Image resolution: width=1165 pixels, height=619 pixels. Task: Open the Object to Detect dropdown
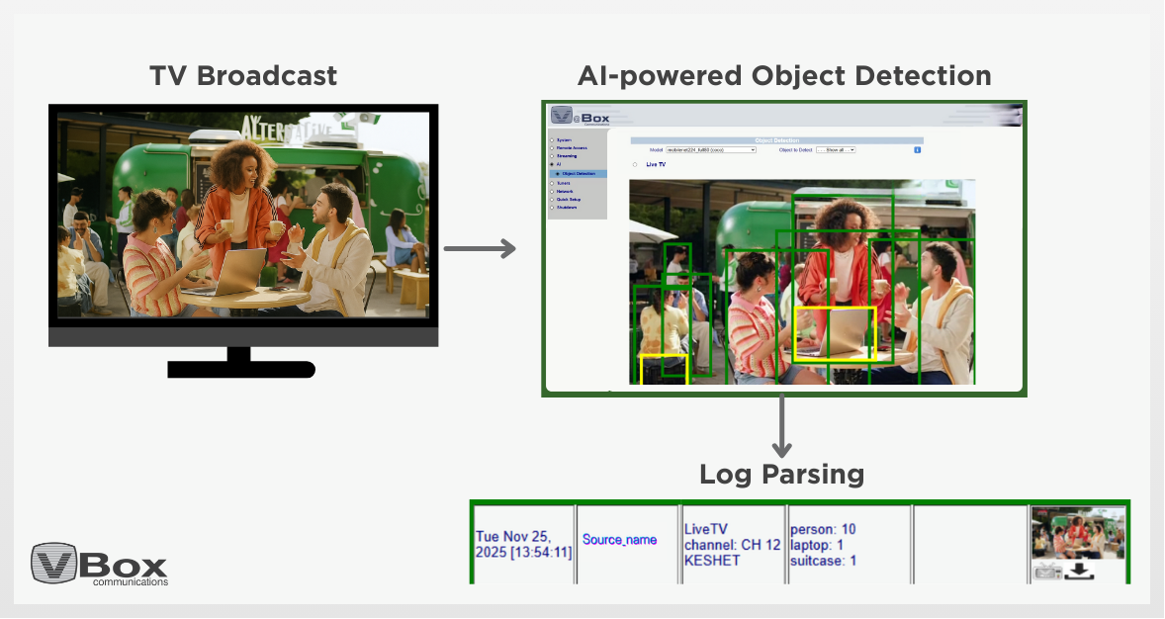click(835, 149)
